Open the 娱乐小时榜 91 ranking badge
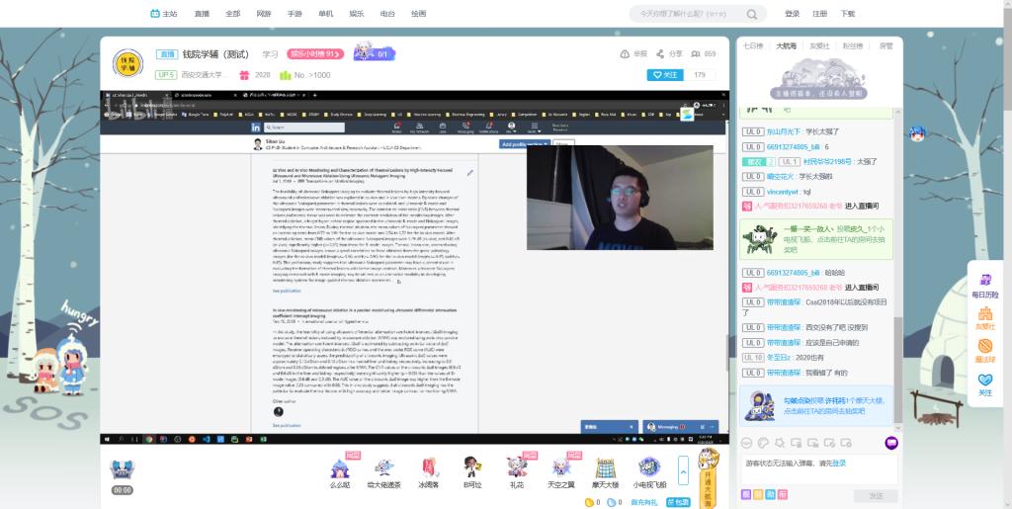1012x509 pixels. [315, 54]
